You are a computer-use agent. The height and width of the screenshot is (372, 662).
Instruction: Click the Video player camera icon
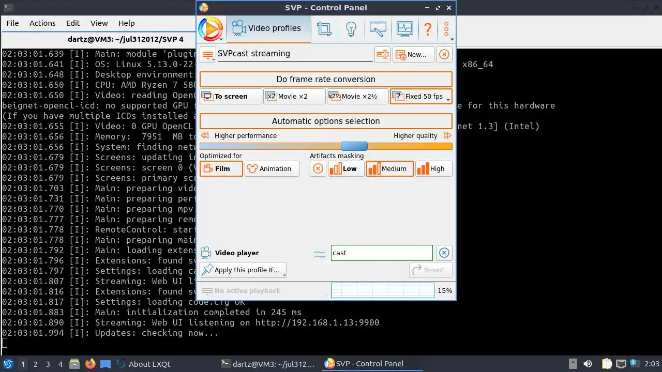[206, 253]
